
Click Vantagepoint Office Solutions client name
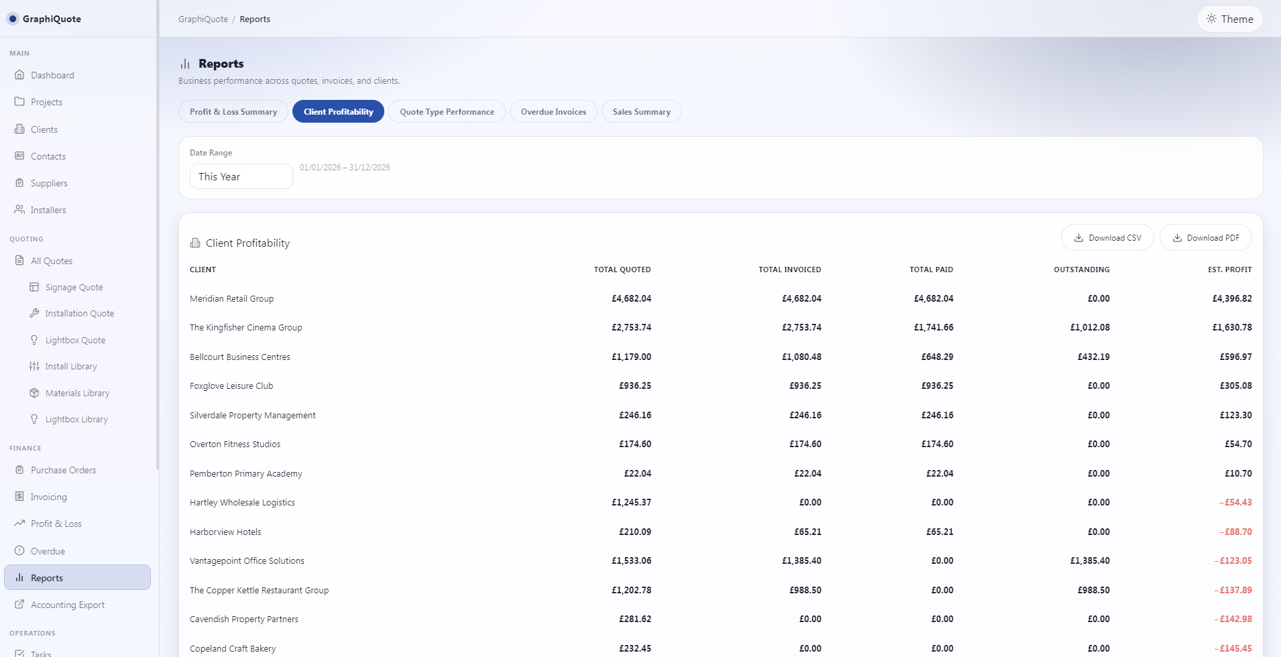pos(247,560)
